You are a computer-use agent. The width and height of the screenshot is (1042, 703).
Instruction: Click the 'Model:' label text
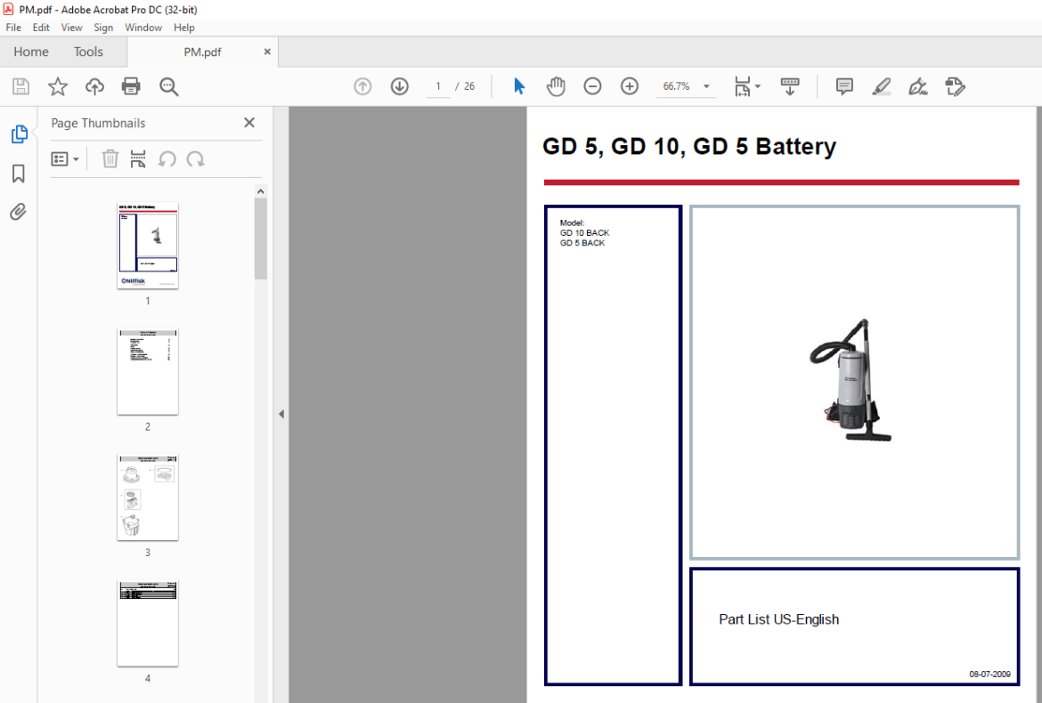coord(572,223)
